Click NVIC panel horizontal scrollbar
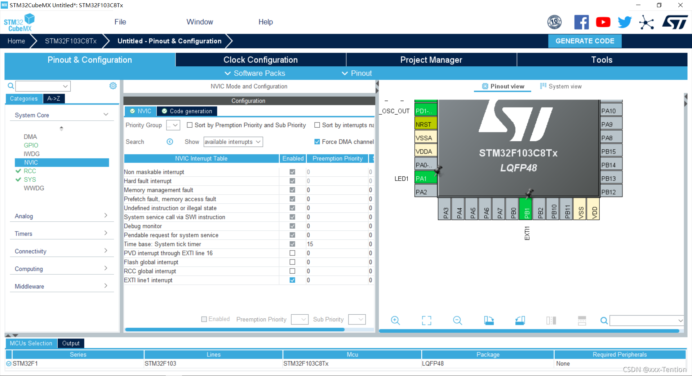 pyautogui.click(x=235, y=329)
